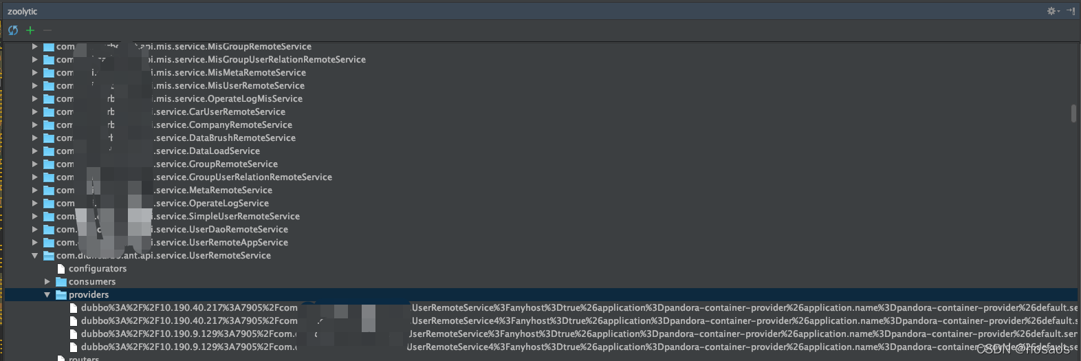Click the file icon of configurators node
1081x361 pixels.
(61, 269)
